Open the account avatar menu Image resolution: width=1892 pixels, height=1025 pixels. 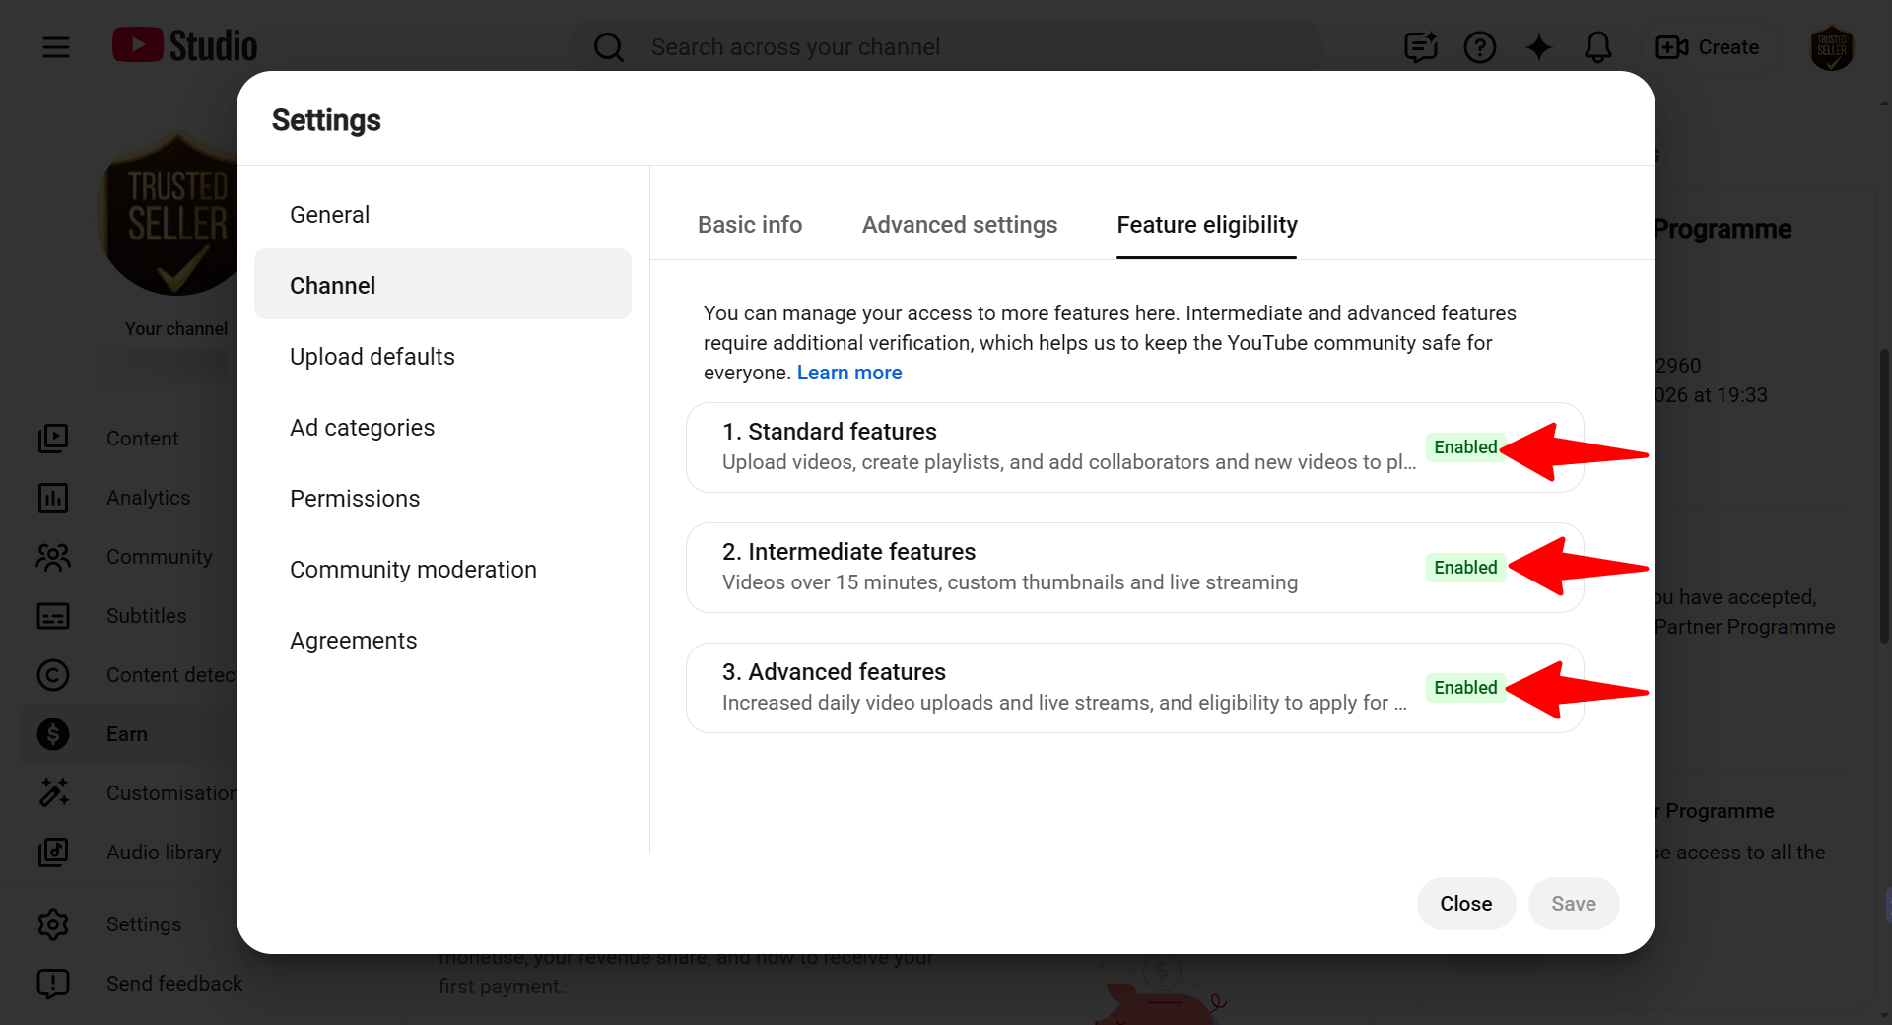(1832, 47)
